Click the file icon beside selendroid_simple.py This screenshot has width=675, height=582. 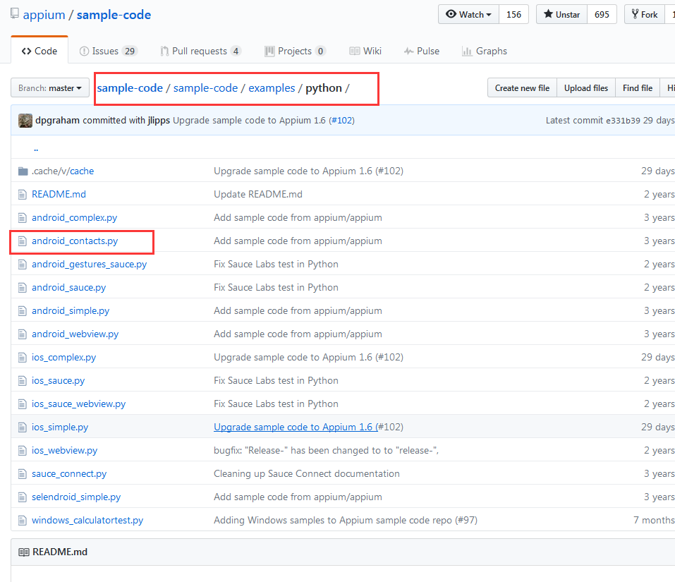tap(23, 497)
